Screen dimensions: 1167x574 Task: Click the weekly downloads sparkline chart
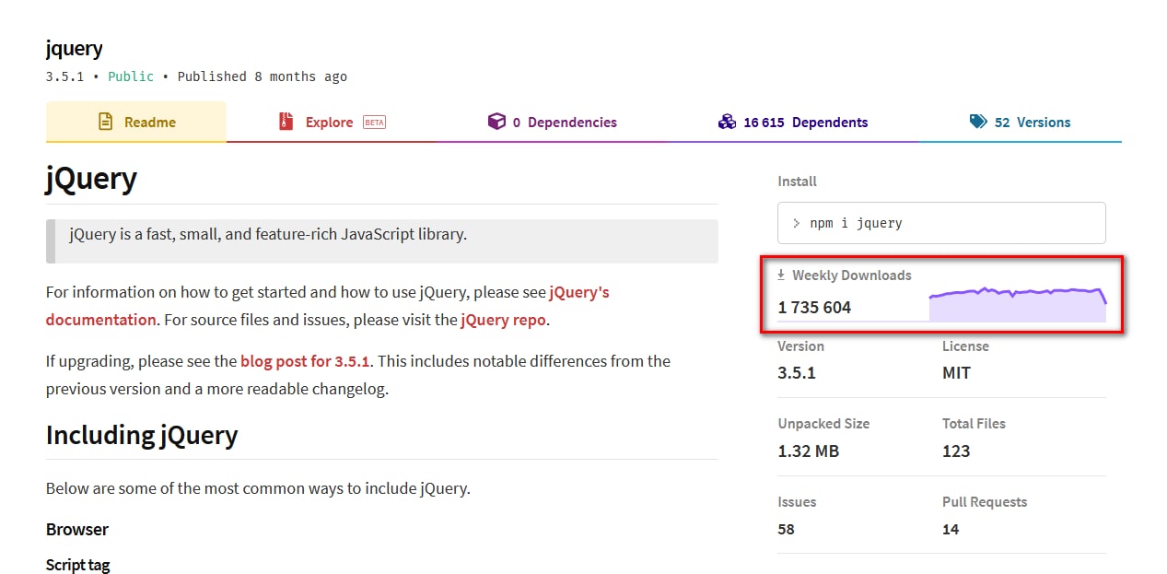(x=1018, y=305)
